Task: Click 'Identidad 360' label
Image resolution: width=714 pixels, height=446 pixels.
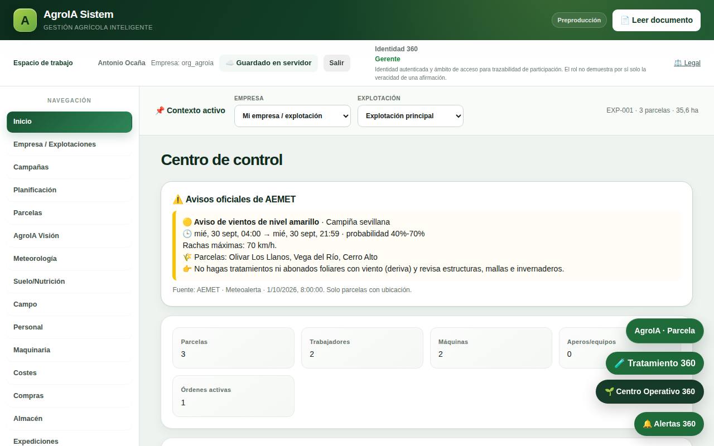Action: tap(396, 49)
